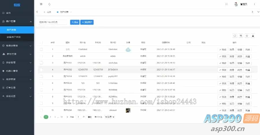Click the refresh icon in the top bar
Image resolution: width=260 pixels, height=135 pixels.
click(x=49, y=4)
